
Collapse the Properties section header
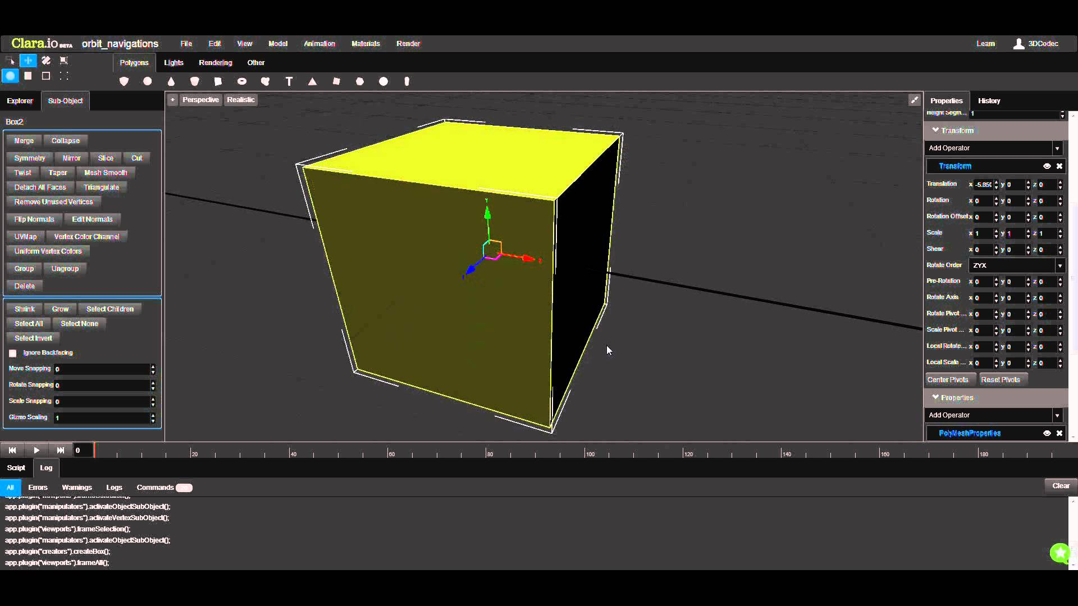pyautogui.click(x=954, y=398)
